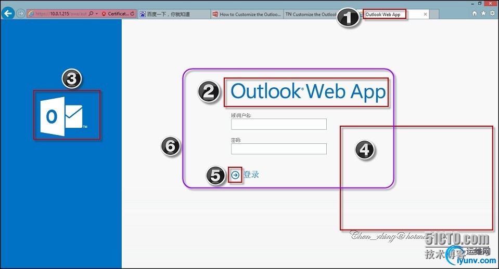The image size is (499, 269).
Task: Open the address bar dropdown arrow
Action: [x=97, y=14]
